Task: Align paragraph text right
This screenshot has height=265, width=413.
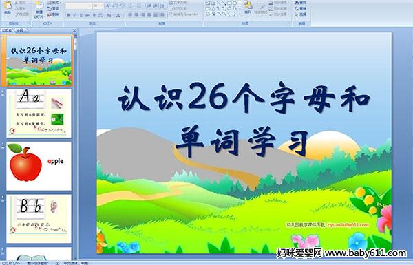Action: click(143, 14)
